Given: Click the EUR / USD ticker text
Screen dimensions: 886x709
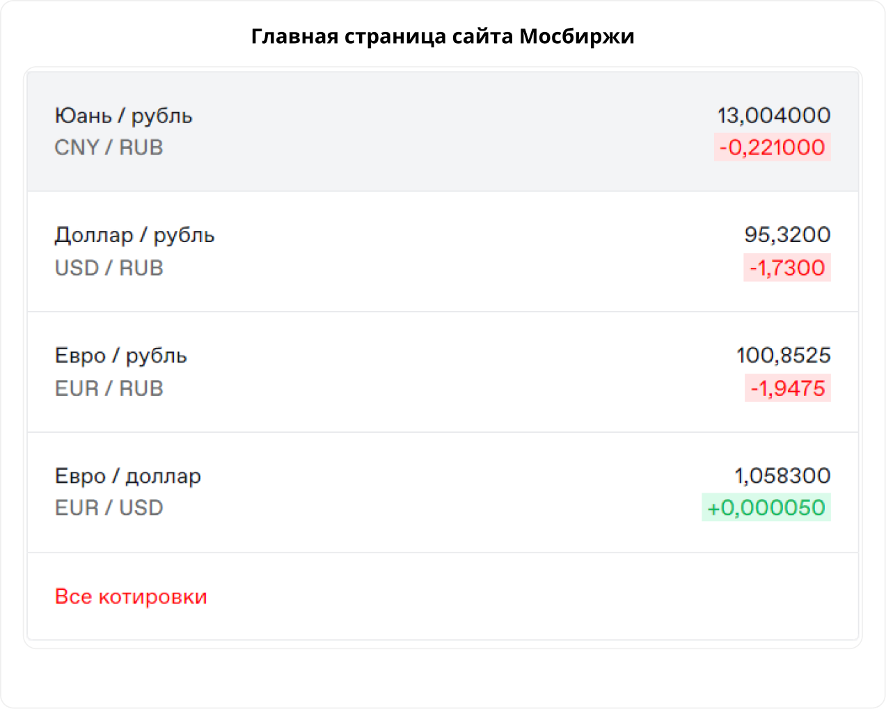Looking at the screenshot, I should (109, 508).
